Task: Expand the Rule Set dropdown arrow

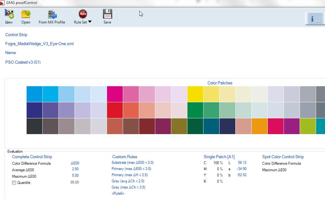Action: 90,22
